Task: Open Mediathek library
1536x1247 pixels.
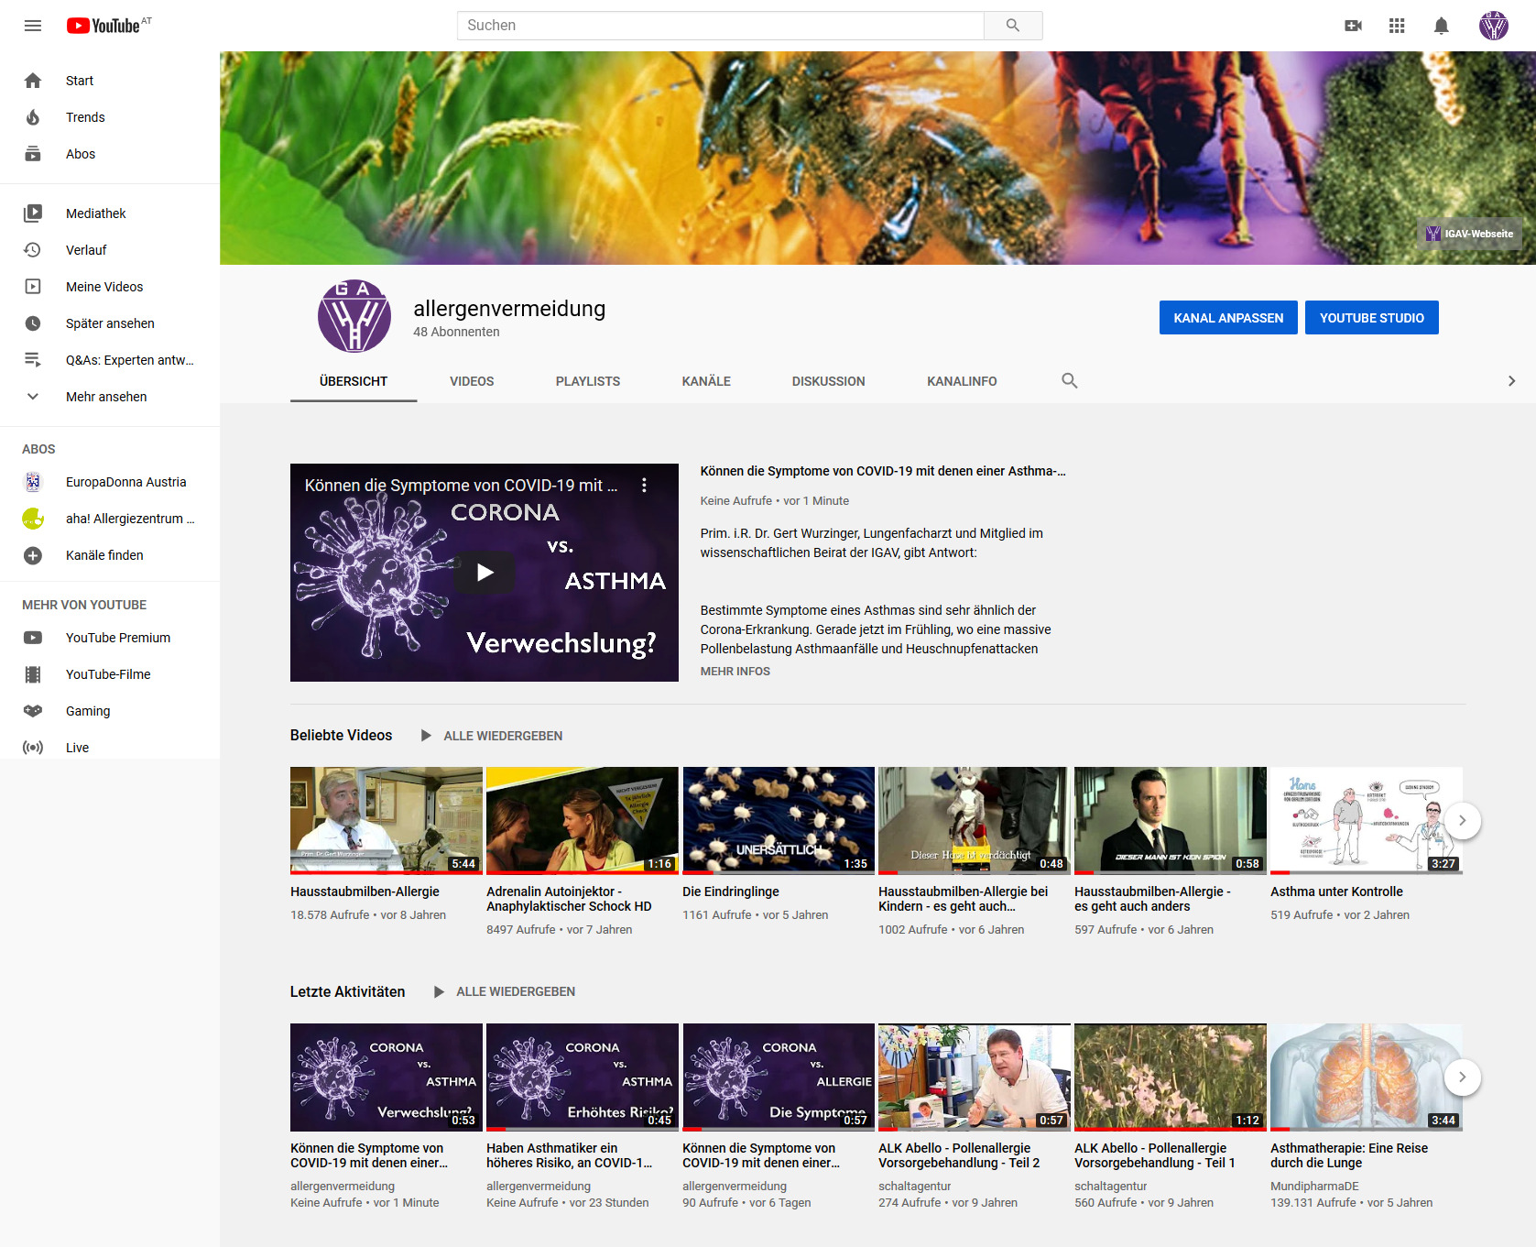Action: coord(110,213)
